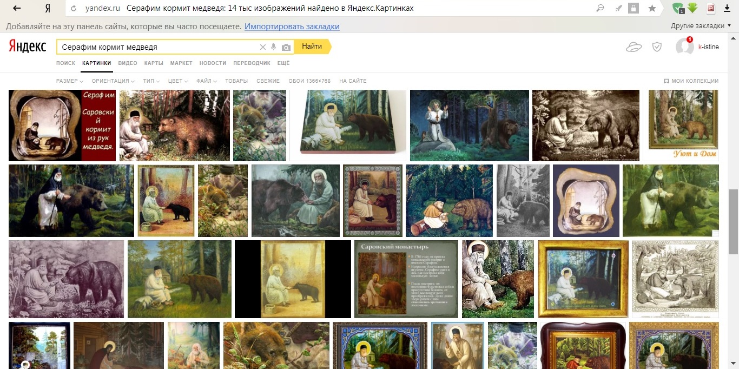Open the Новости tab
Screen dimensions: 739x369
(213, 63)
